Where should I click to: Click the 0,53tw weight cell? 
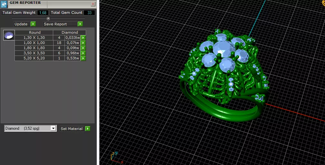tap(73, 58)
